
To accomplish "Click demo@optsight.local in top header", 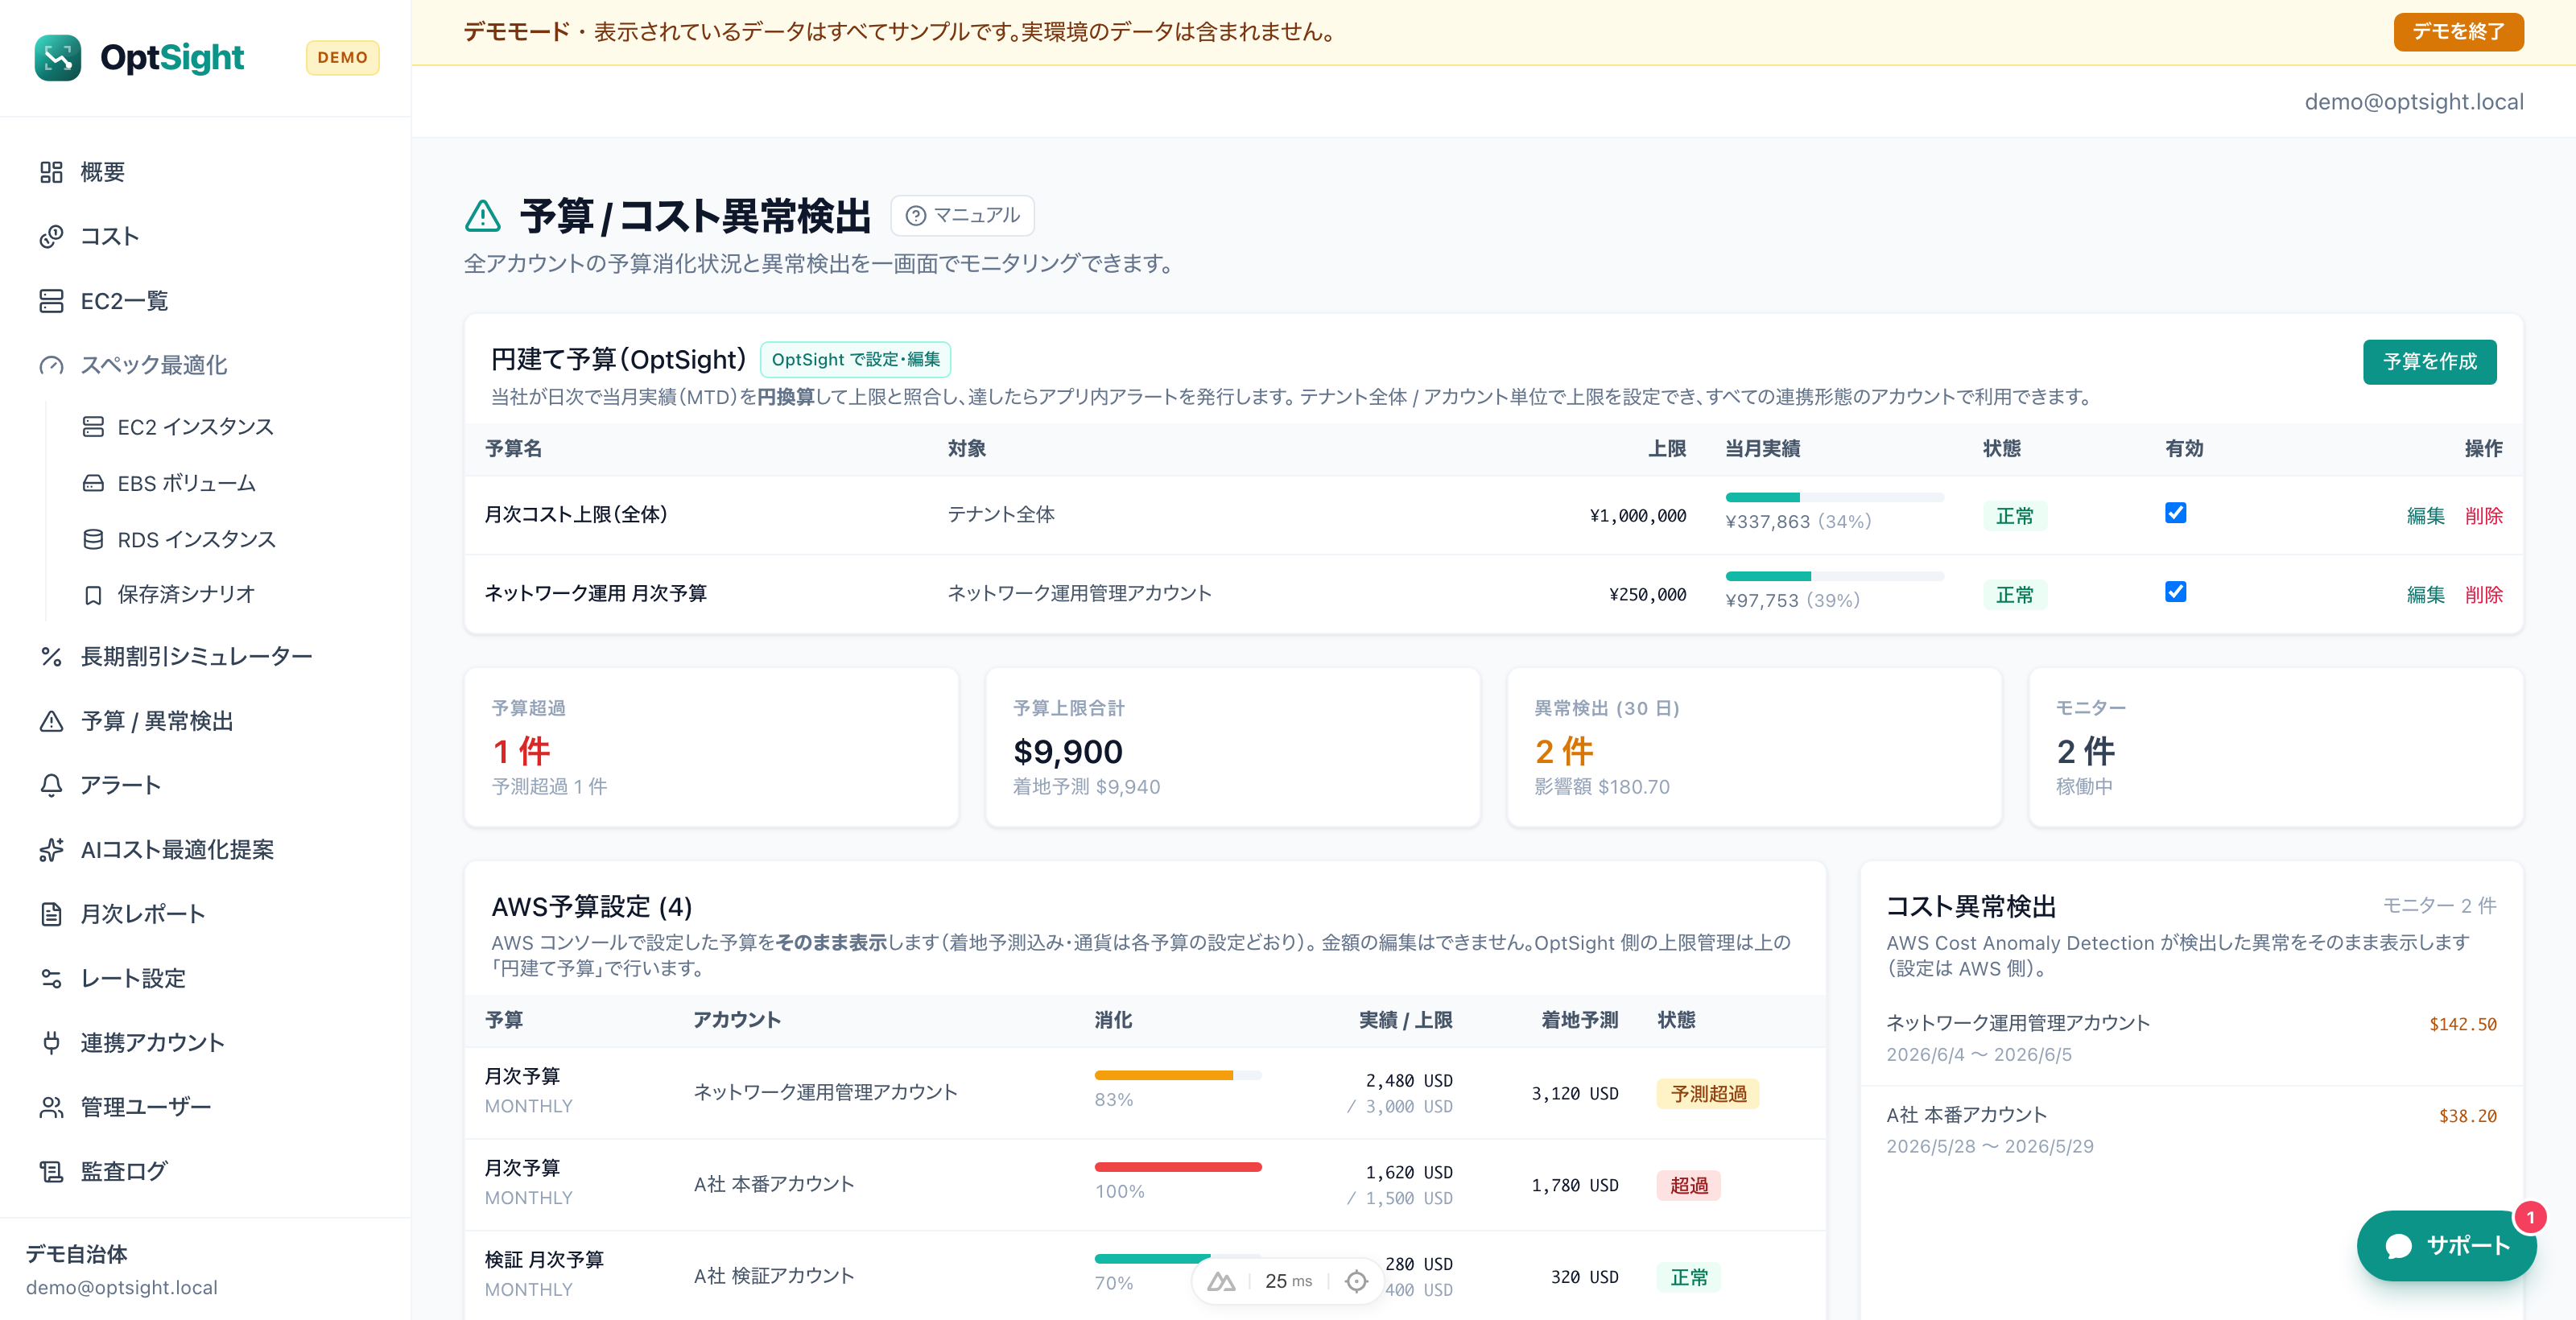I will pos(2413,102).
